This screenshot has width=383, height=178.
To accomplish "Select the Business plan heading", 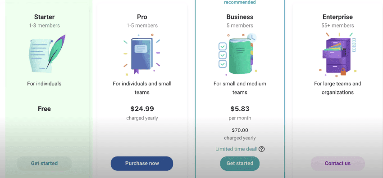I will (x=240, y=17).
